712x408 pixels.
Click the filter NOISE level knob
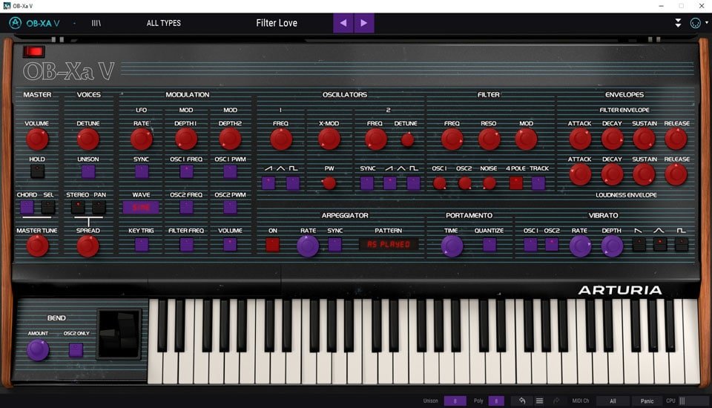click(489, 183)
